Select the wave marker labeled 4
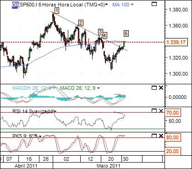This screenshot has width=192, height=169. [x=104, y=35]
